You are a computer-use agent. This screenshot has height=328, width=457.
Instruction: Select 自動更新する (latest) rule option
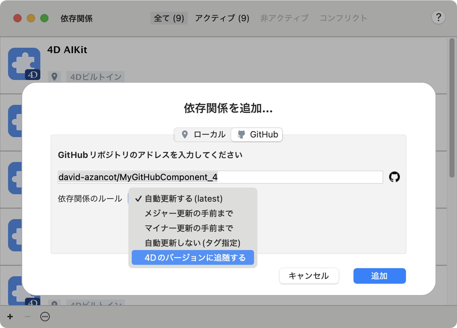click(x=183, y=199)
